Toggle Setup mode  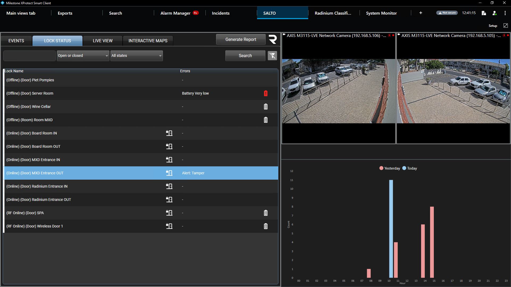coord(493,26)
